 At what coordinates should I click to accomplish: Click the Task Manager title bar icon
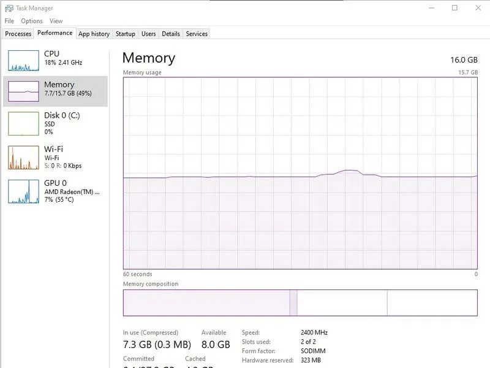[9, 8]
